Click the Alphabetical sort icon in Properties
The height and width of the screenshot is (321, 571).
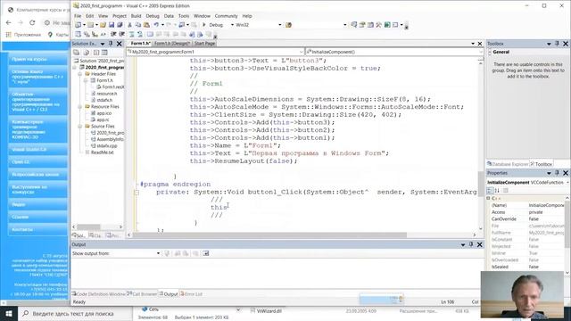[x=497, y=190]
